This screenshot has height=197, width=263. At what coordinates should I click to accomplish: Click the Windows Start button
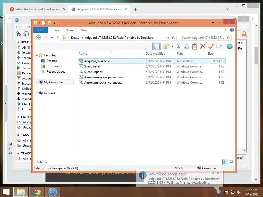[x=6, y=192]
